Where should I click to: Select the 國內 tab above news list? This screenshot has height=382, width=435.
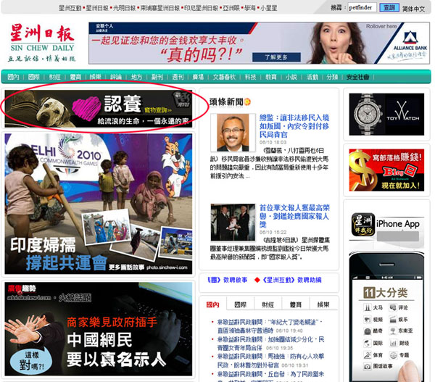click(x=212, y=304)
